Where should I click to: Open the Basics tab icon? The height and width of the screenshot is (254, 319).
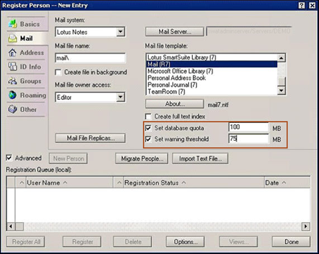pyautogui.click(x=13, y=24)
